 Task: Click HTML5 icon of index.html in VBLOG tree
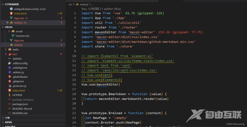(x=10, y=90)
